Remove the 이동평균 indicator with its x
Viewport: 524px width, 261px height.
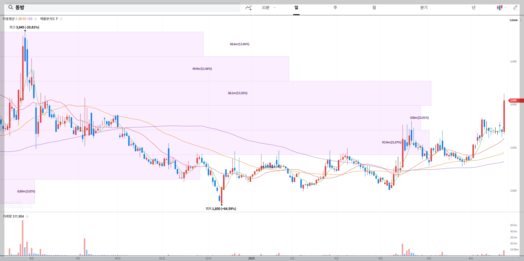pyautogui.click(x=35, y=19)
